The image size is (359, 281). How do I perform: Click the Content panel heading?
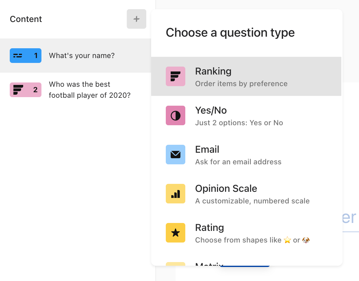click(26, 19)
